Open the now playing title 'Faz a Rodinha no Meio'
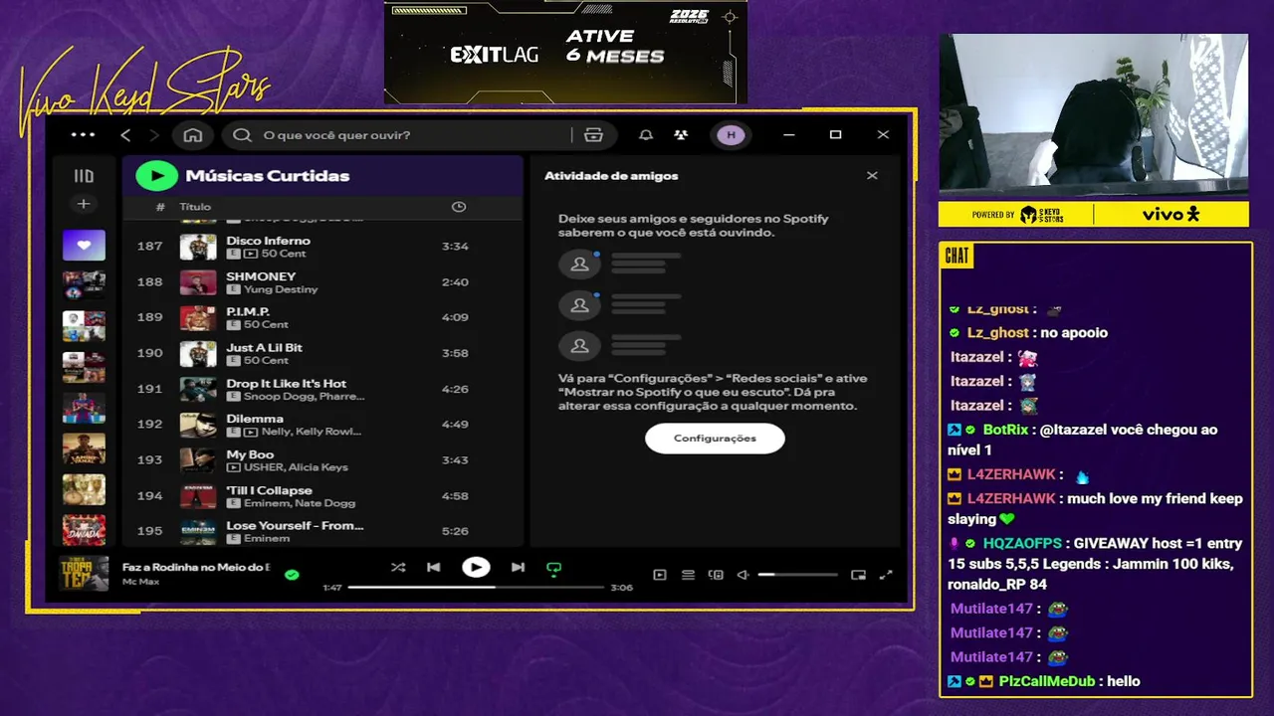This screenshot has width=1274, height=716. coord(196,567)
